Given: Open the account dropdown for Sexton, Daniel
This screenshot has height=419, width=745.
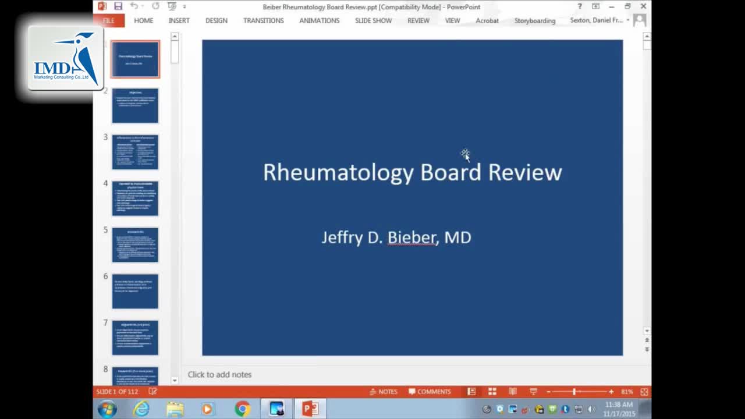Looking at the screenshot, I should (627, 20).
